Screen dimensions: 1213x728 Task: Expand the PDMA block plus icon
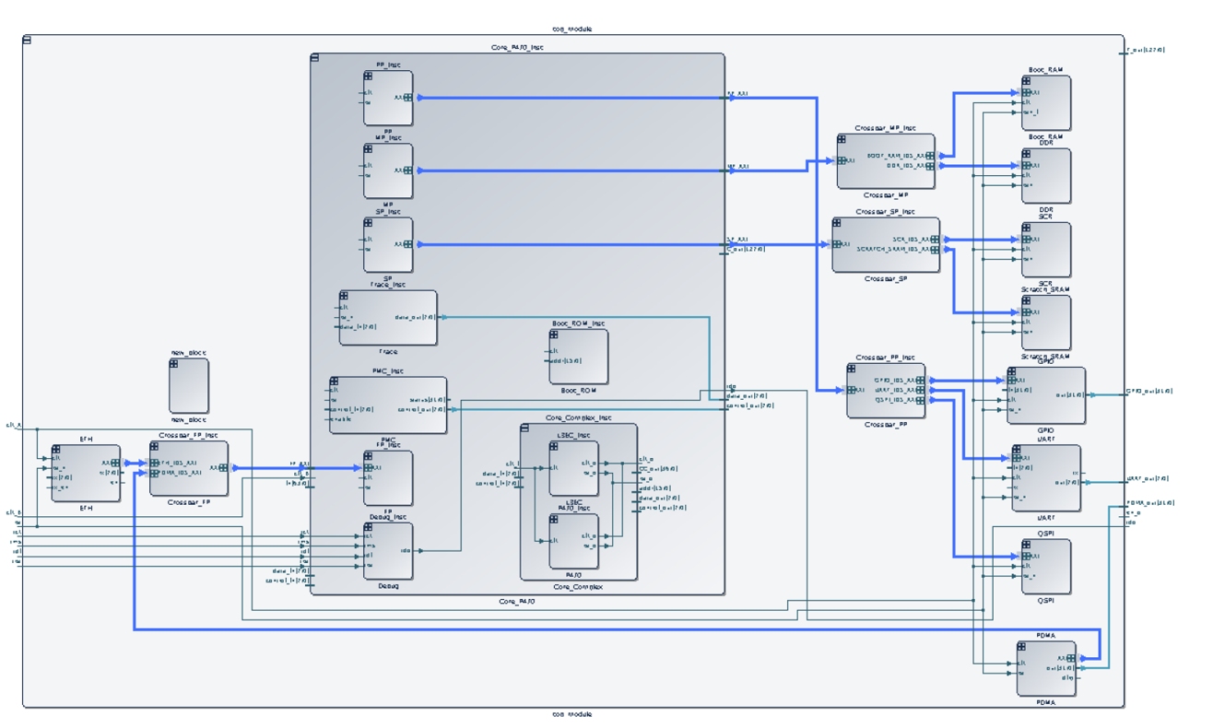point(1022,647)
